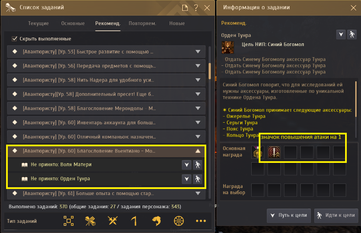Open more quest types via three dots
The height and width of the screenshot is (233, 361).
[x=201, y=221]
